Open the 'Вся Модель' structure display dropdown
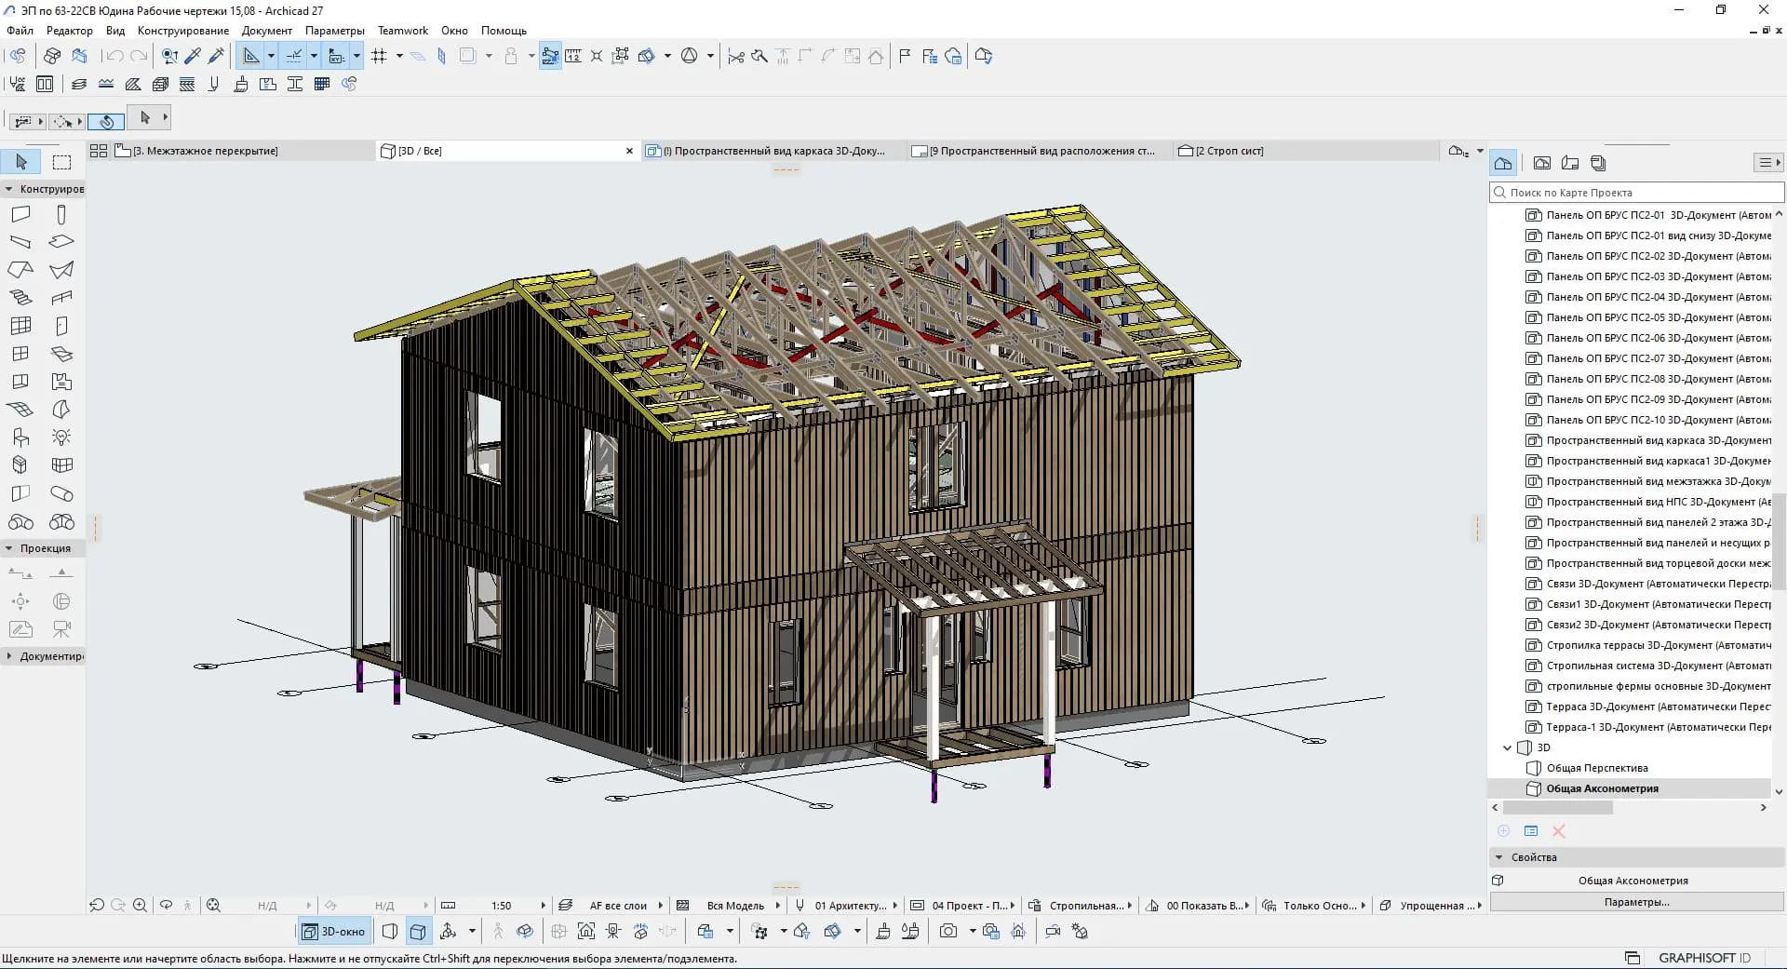The height and width of the screenshot is (969, 1787). click(x=735, y=905)
